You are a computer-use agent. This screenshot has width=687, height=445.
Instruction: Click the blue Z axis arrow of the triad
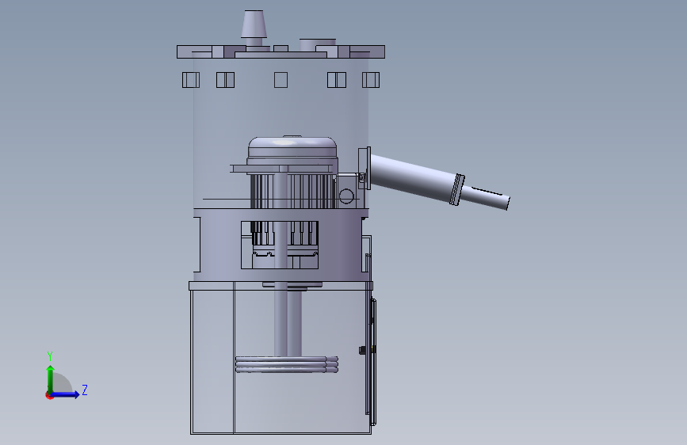66,394
